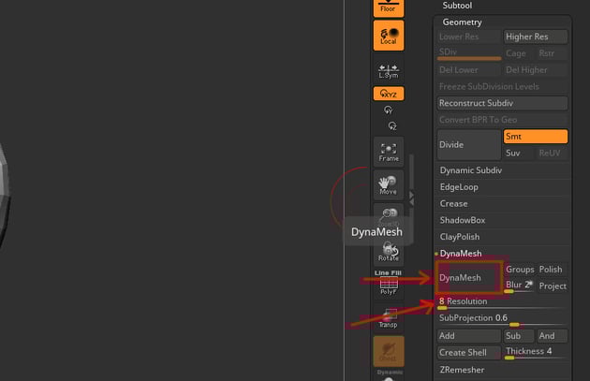Expand the Crease section
The image size is (590, 381).
453,203
